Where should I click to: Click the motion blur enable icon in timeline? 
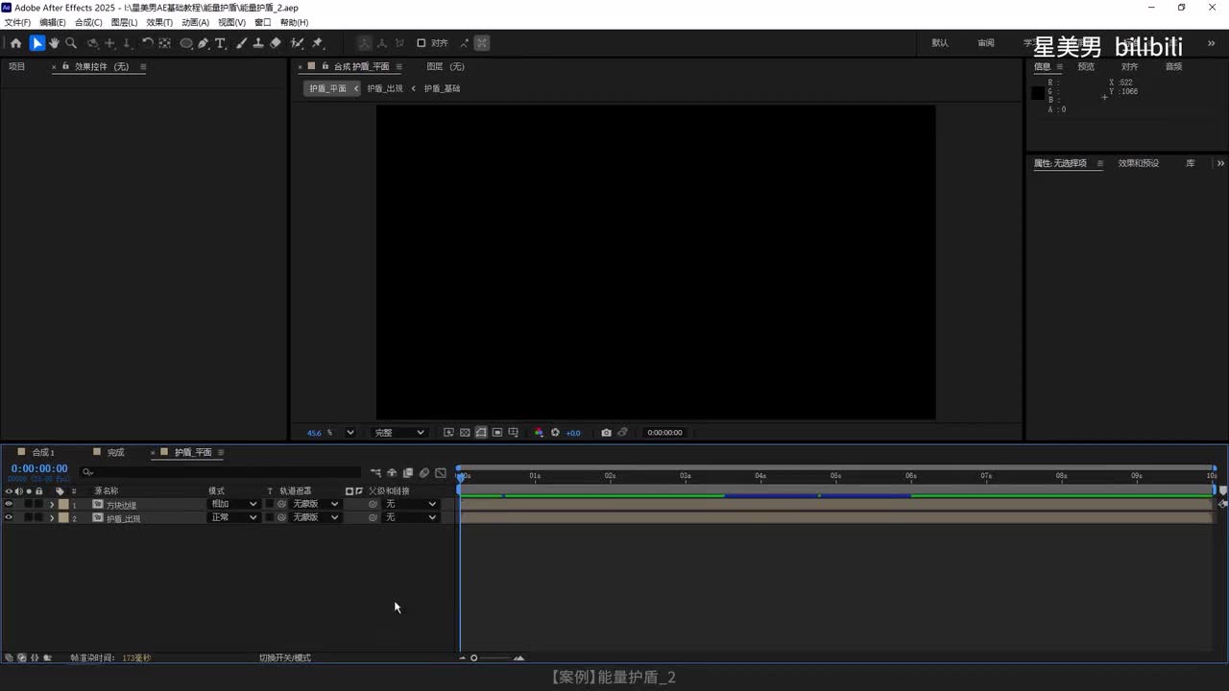424,472
